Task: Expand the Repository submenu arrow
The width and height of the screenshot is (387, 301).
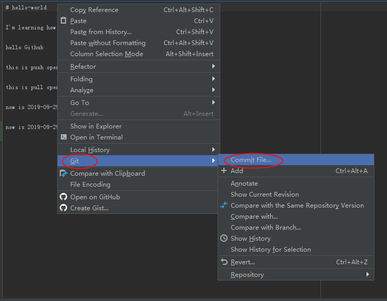Action: pyautogui.click(x=368, y=274)
